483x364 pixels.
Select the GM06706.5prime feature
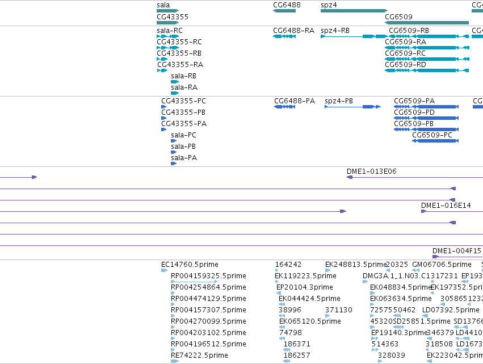tap(416, 271)
